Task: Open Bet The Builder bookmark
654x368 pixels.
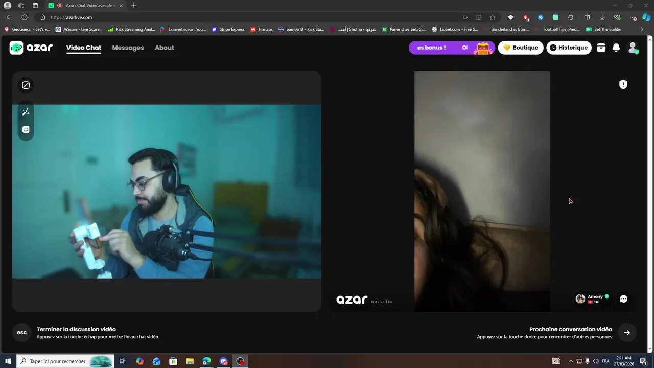Action: [x=604, y=29]
